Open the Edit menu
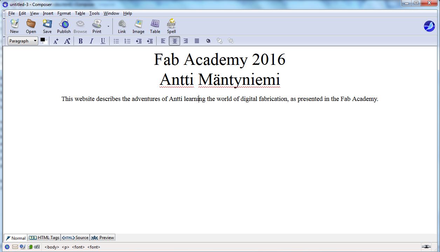 (22, 13)
